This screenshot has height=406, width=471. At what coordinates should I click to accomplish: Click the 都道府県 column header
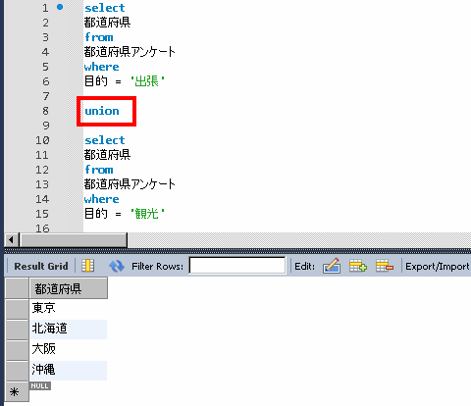click(69, 288)
